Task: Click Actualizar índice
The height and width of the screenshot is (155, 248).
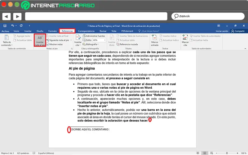Action: coord(169,40)
